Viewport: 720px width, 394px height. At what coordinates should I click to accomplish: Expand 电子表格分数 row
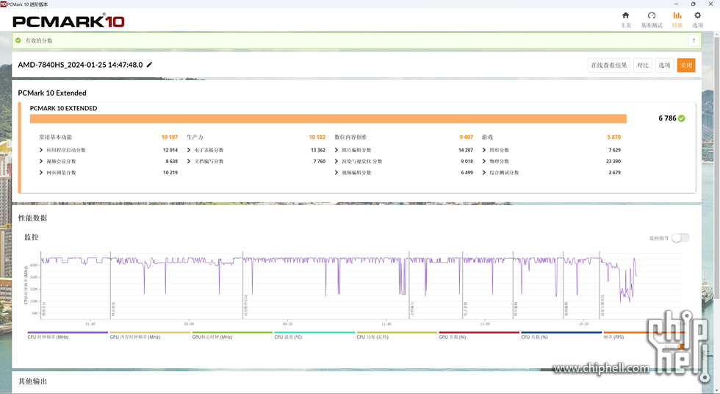(189, 150)
